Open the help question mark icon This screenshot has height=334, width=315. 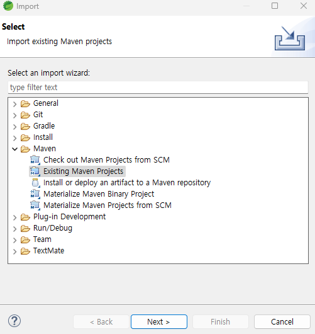point(14,321)
